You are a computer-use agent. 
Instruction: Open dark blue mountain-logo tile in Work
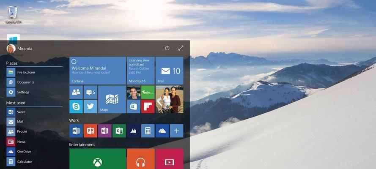tap(134, 131)
